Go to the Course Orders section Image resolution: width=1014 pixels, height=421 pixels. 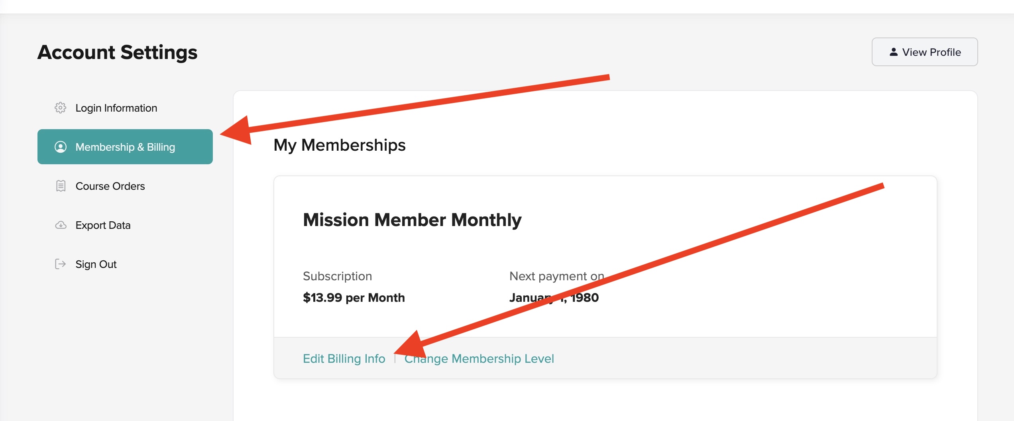point(110,186)
